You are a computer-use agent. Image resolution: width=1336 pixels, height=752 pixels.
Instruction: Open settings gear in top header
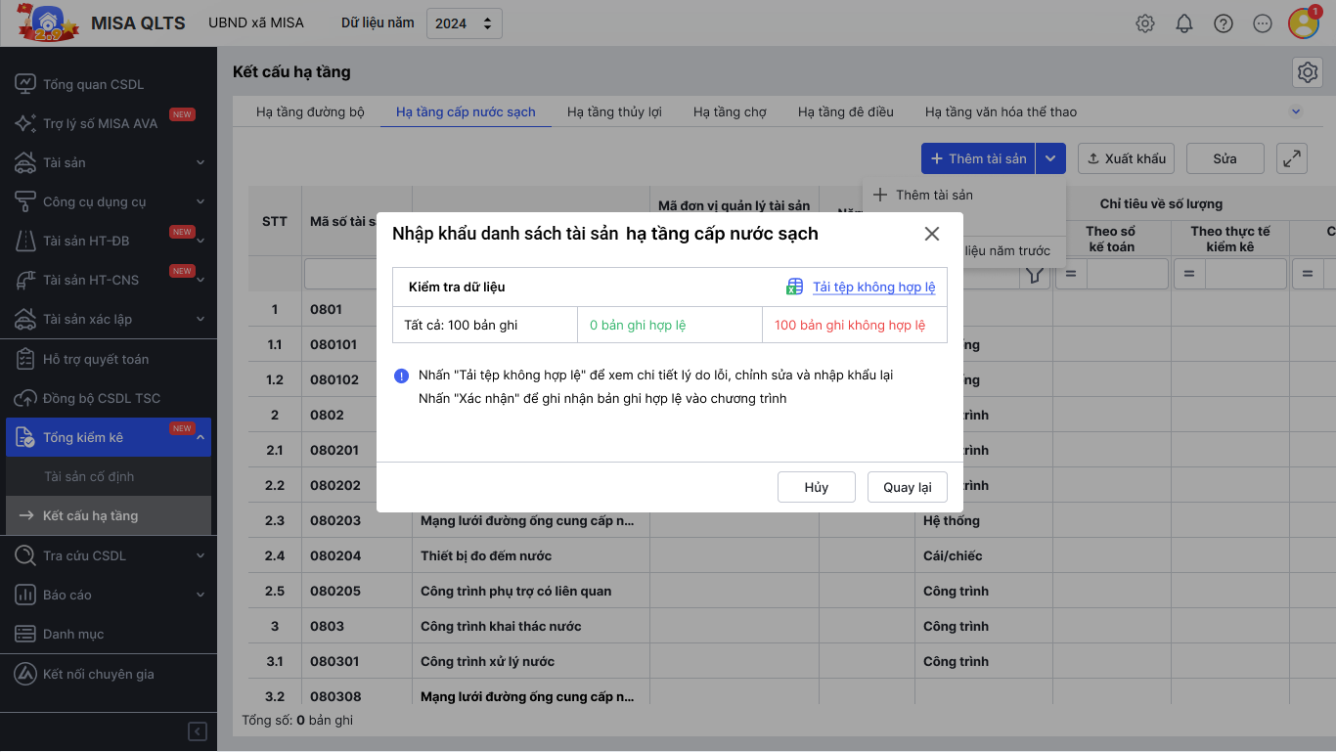point(1145,23)
